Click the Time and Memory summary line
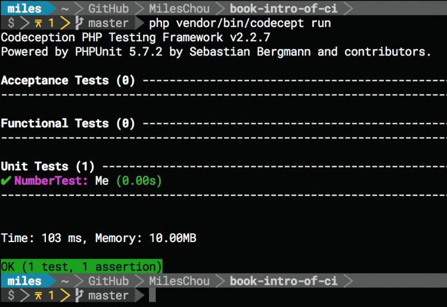 click(98, 238)
